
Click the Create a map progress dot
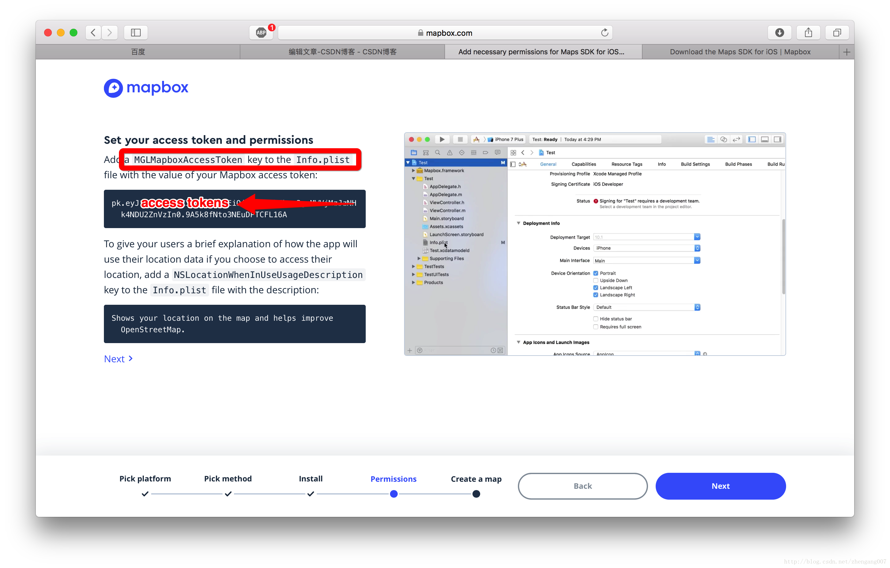click(476, 494)
